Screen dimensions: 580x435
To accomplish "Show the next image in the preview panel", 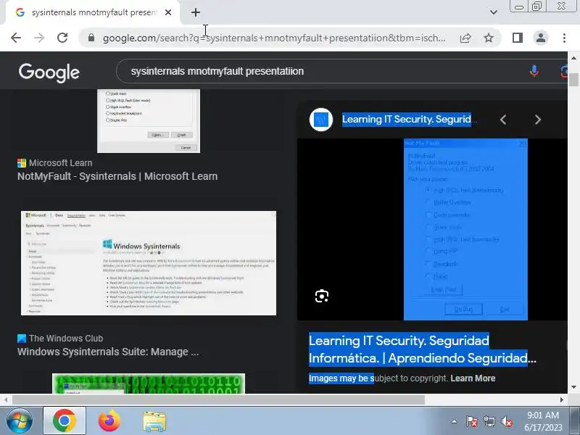I will point(538,120).
